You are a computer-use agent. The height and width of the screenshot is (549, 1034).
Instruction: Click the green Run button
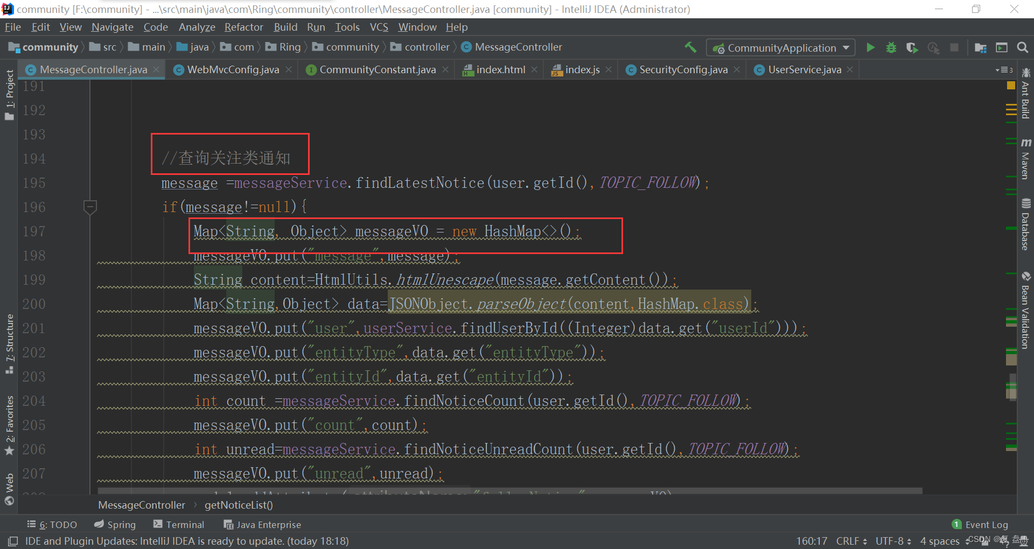pos(870,47)
